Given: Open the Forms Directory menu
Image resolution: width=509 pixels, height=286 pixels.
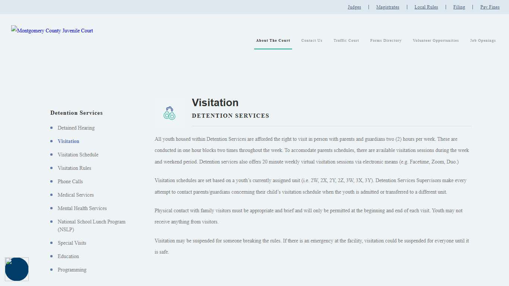Looking at the screenshot, I should pyautogui.click(x=386, y=41).
